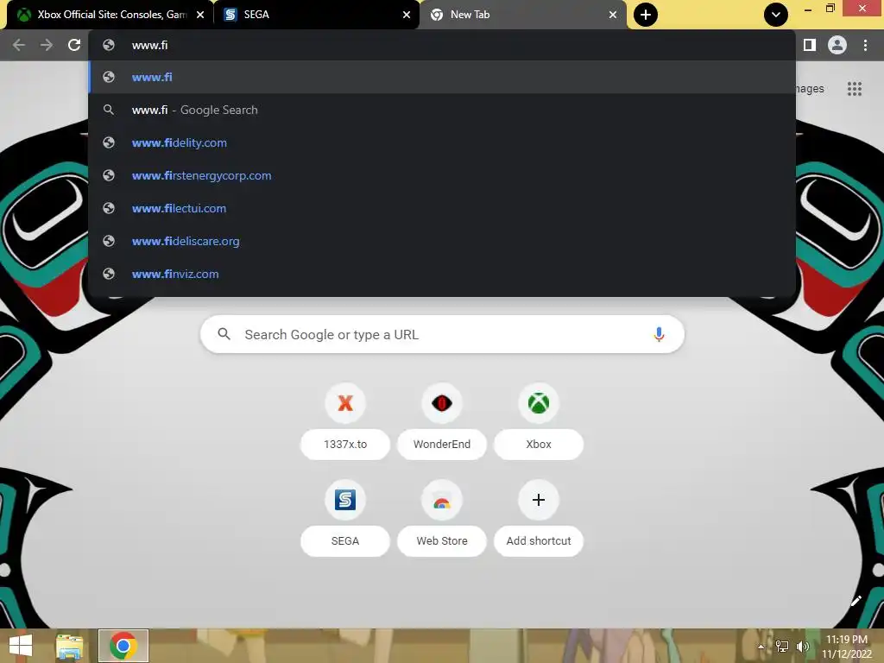Start voice search with microphone icon
884x663 pixels.
coord(659,334)
